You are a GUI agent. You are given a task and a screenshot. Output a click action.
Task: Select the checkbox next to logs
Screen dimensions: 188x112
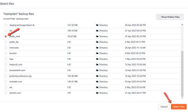tap(6, 59)
